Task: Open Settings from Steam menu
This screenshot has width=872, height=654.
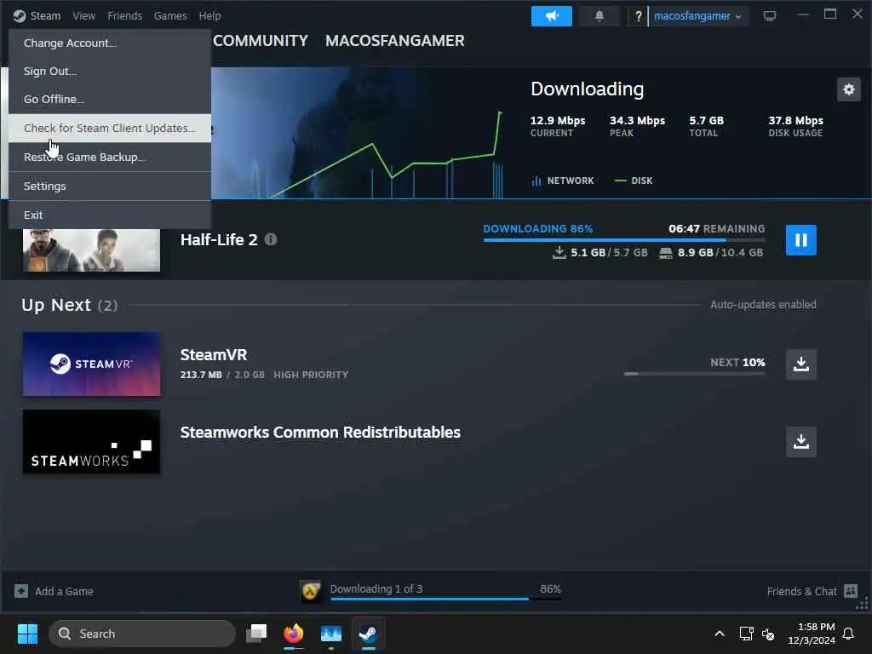Action: 110,186
